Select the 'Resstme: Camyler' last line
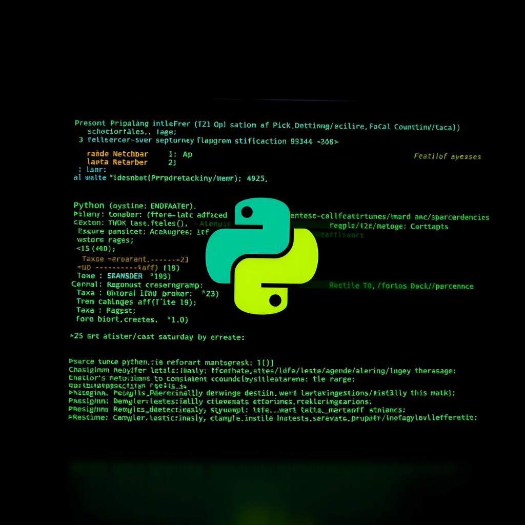Screen dimensions: 525x525 point(273,418)
